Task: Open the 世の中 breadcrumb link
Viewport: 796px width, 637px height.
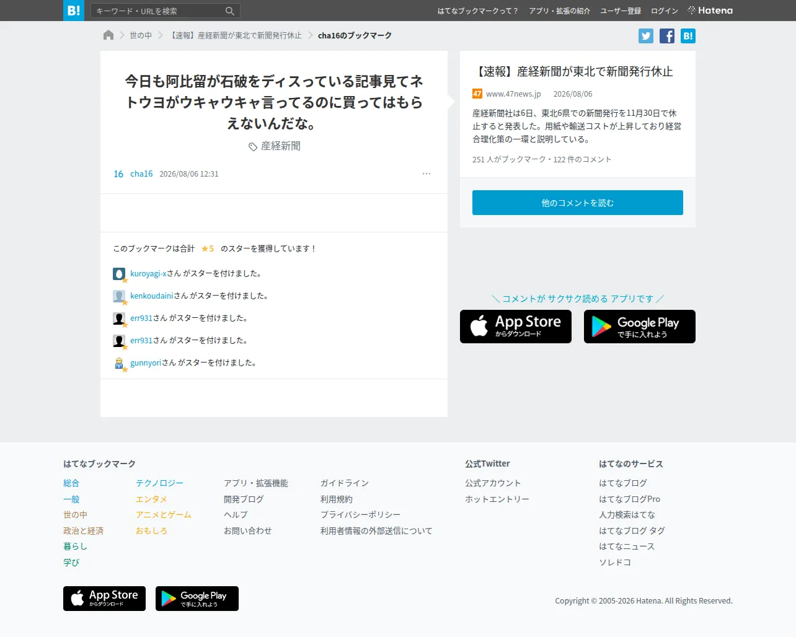Action: (x=141, y=35)
